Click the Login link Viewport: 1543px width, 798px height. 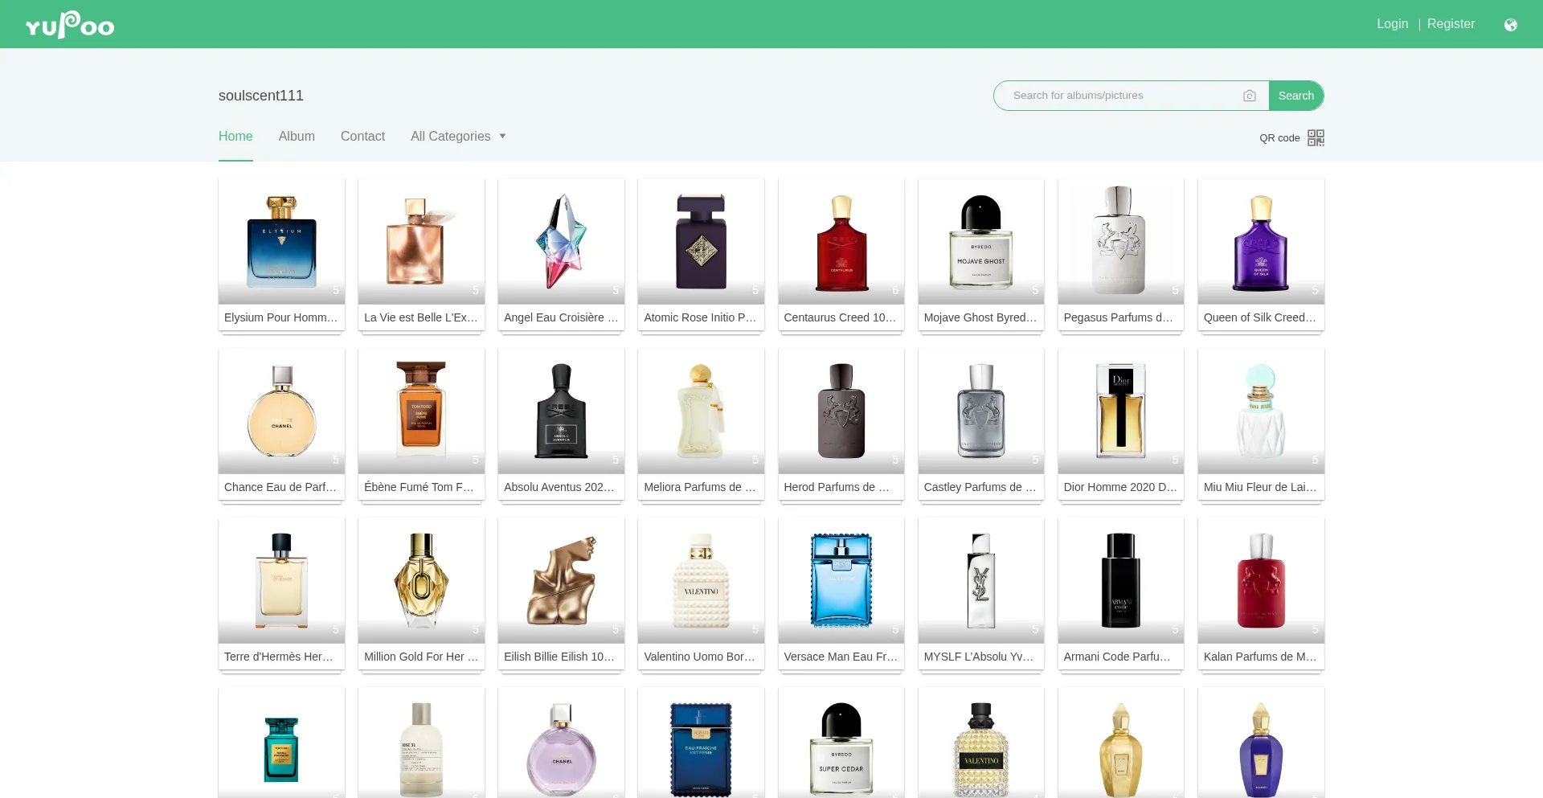(x=1392, y=24)
